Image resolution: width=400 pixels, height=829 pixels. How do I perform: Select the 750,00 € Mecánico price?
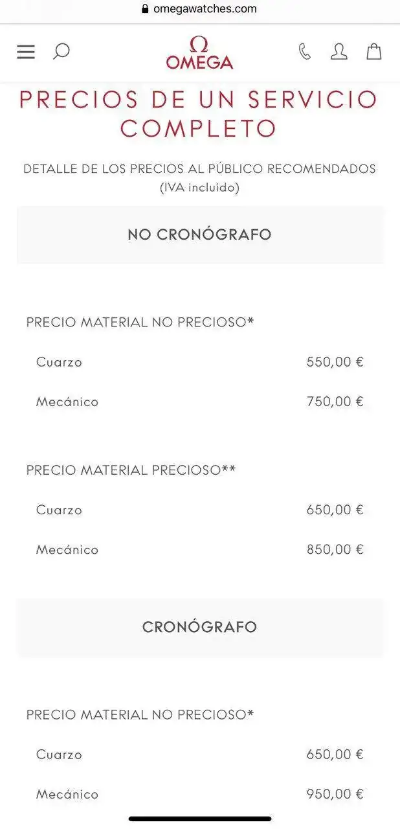tap(335, 402)
